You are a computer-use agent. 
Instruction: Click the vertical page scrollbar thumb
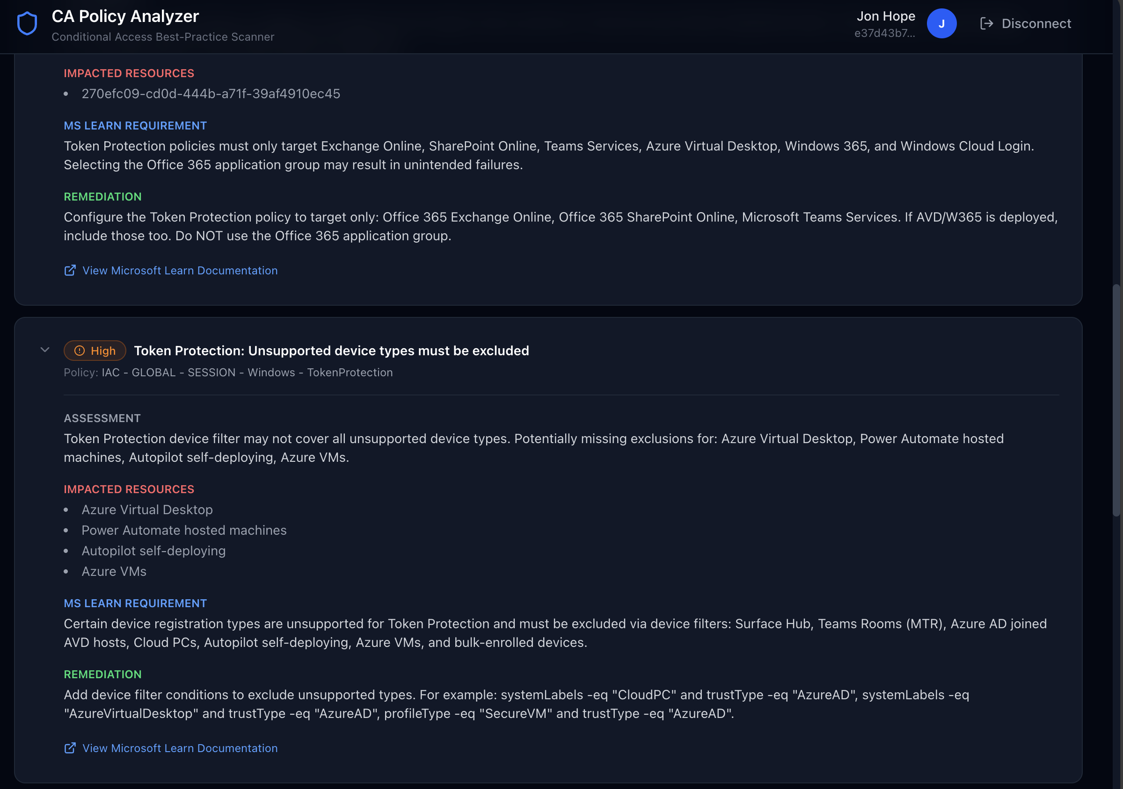coord(1116,400)
